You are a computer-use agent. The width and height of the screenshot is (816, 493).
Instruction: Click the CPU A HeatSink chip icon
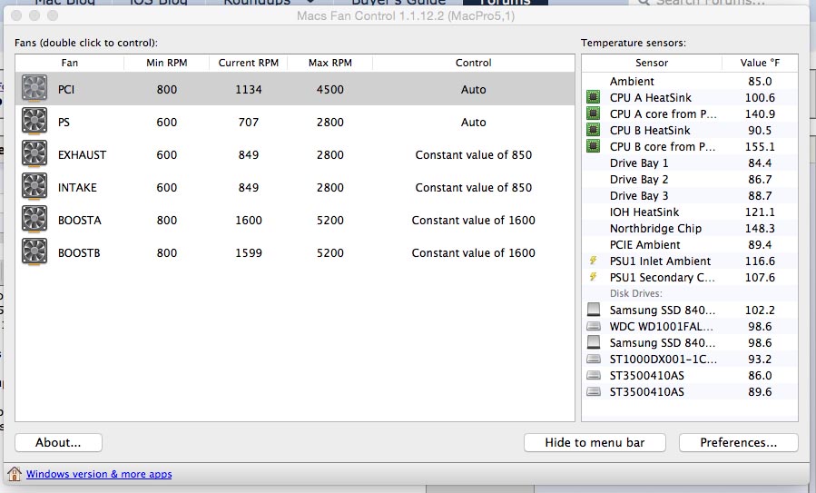click(x=593, y=97)
